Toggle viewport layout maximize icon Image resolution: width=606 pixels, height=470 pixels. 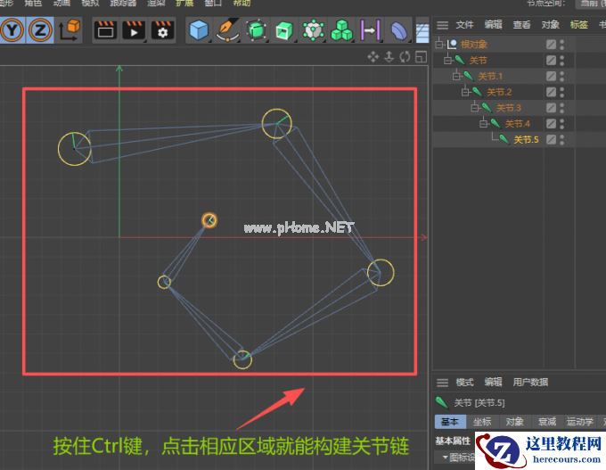[x=421, y=57]
